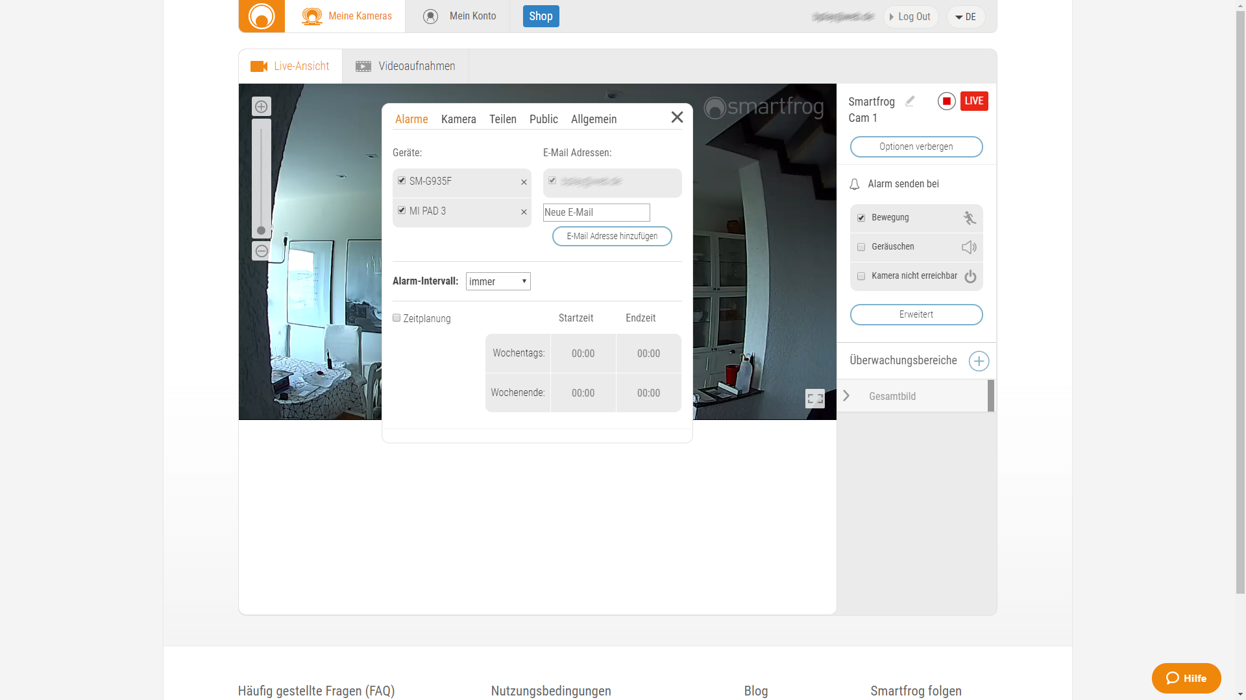Click the pencil edit camera name icon
The image size is (1246, 700).
point(910,101)
